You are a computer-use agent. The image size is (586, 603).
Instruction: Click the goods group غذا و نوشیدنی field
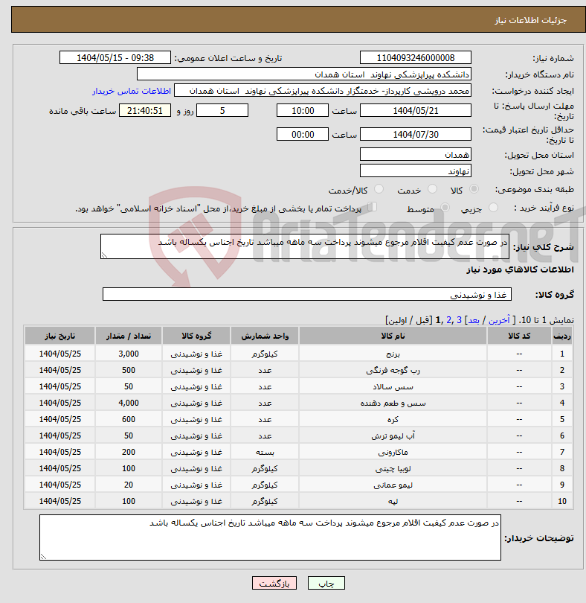306,294
